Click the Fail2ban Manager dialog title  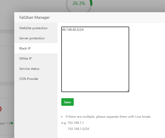coord(35,18)
